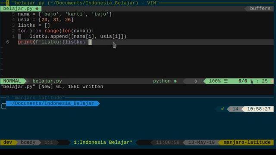Click belajar.py filename in statusline
This screenshot has height=155, width=276.
tap(47, 81)
